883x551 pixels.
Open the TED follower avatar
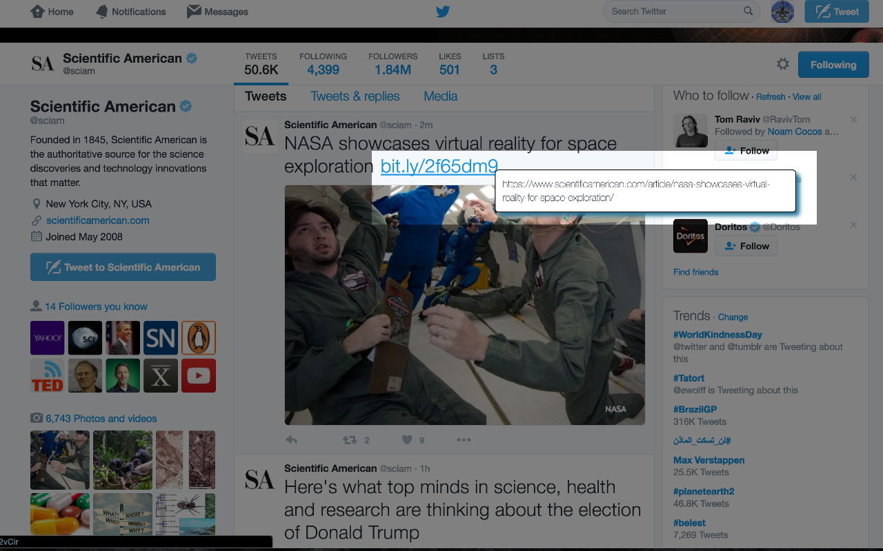[48, 375]
